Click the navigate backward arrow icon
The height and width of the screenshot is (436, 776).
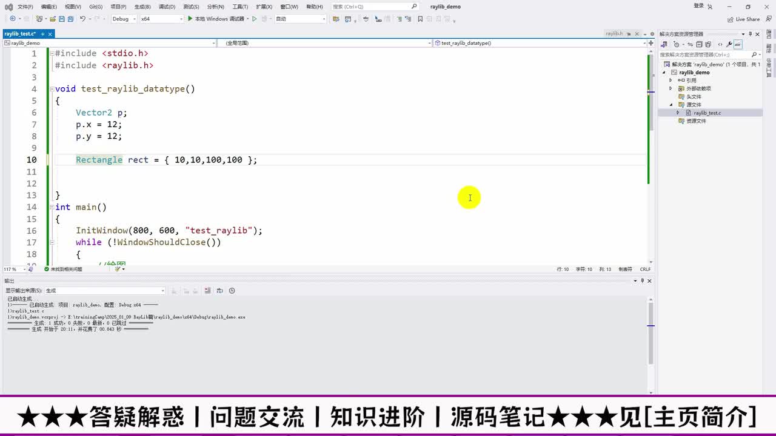pyautogui.click(x=12, y=19)
